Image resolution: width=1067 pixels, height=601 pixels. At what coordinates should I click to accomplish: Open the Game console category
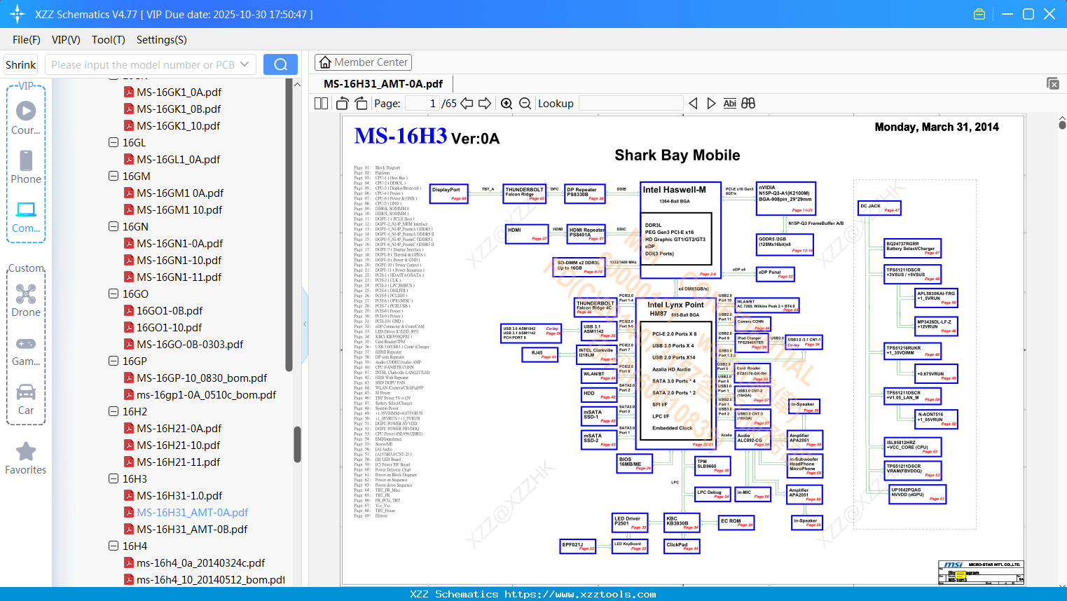tap(26, 351)
